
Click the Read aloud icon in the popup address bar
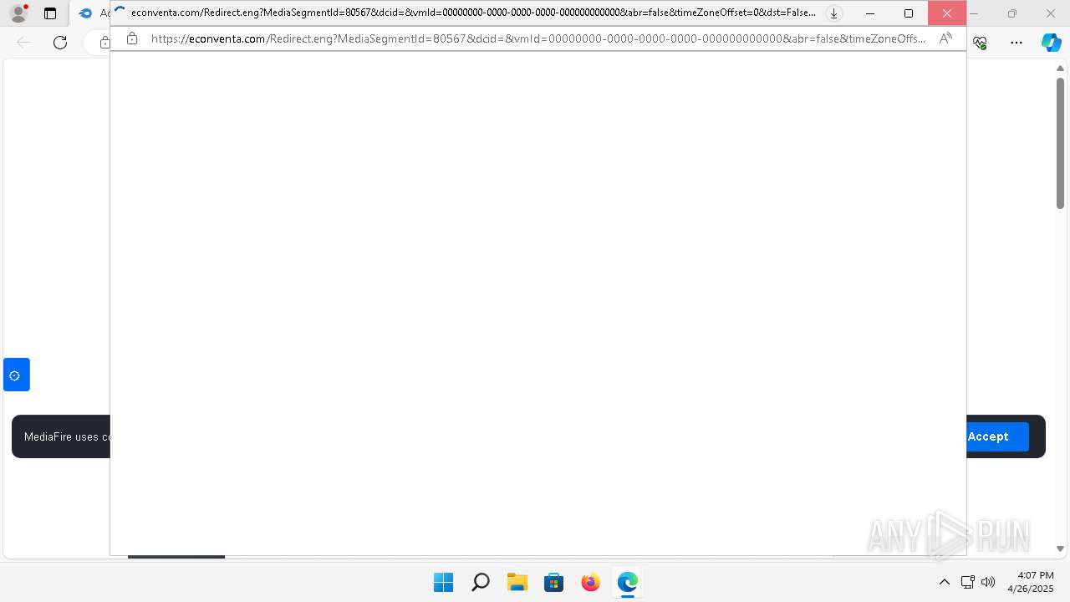click(945, 38)
